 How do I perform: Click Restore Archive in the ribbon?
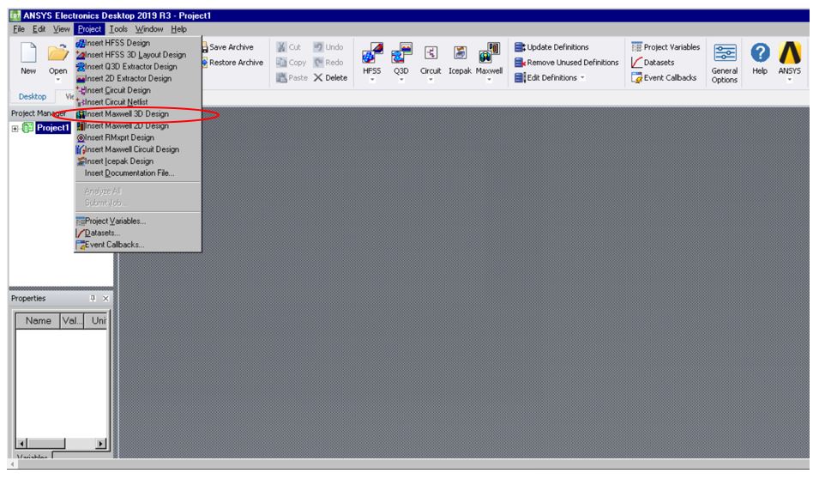232,62
